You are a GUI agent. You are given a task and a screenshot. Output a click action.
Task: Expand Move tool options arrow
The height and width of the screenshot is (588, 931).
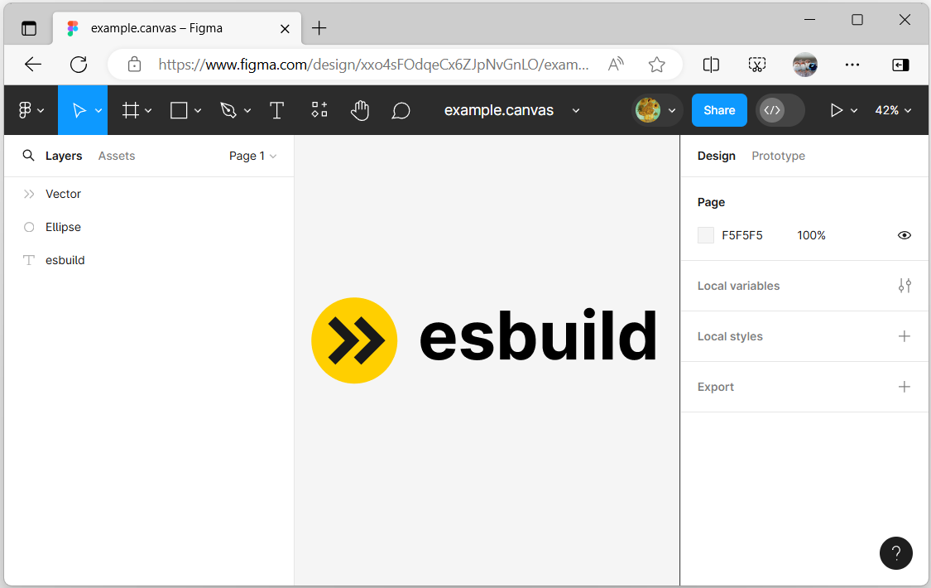[x=98, y=110]
